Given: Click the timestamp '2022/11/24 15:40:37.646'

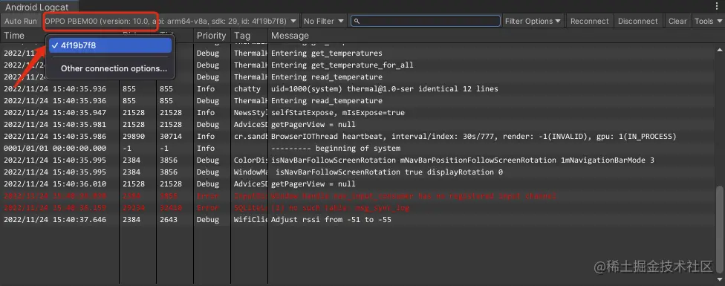Looking at the screenshot, I should 54,220.
